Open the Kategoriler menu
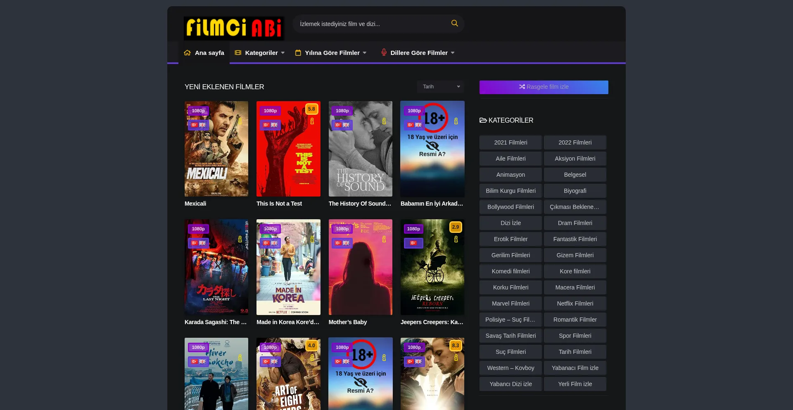Viewport: 793px width, 410px height. click(260, 53)
